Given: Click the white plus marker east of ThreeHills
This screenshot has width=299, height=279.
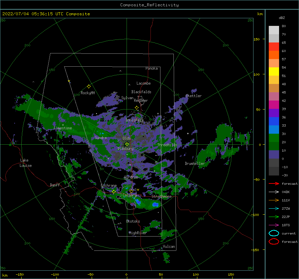Looking at the screenshot, I should tap(188, 133).
